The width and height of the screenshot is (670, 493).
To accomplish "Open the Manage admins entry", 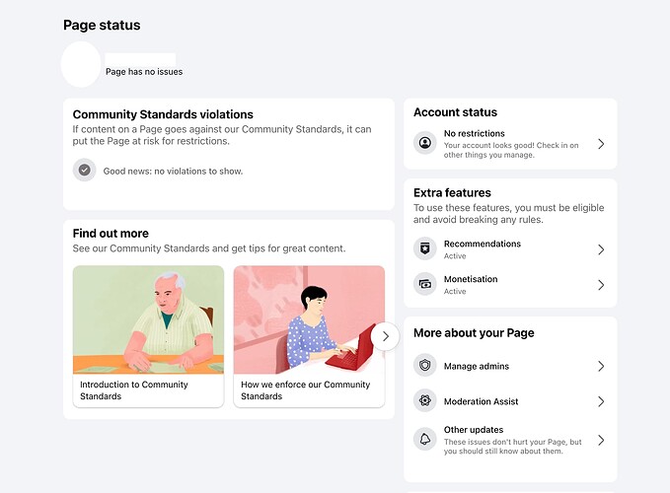I will click(510, 366).
